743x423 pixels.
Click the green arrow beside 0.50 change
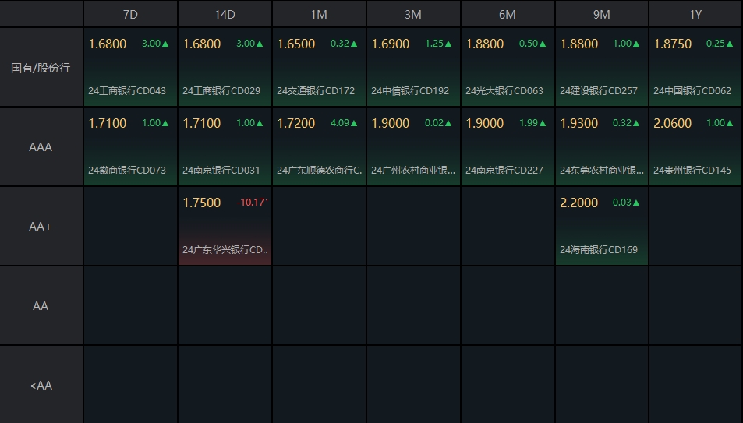click(x=543, y=44)
